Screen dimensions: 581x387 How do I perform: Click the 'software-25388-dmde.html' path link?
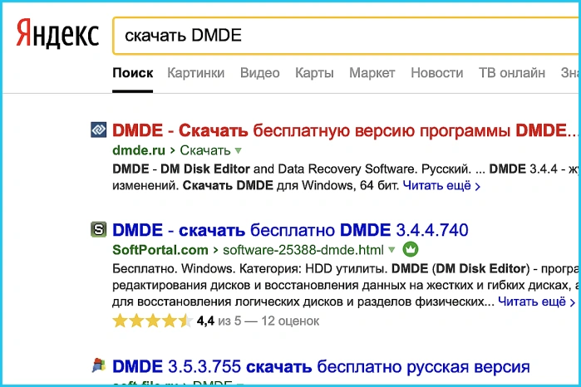point(303,250)
